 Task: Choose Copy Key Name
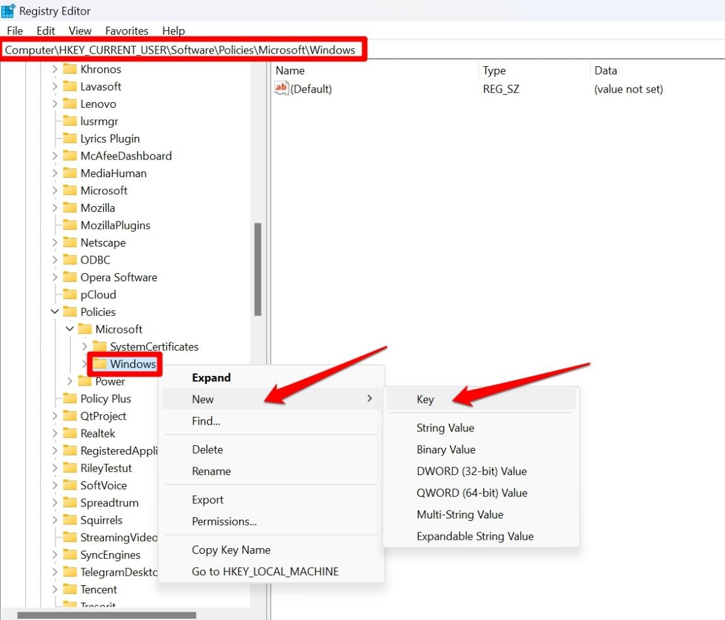(272, 549)
